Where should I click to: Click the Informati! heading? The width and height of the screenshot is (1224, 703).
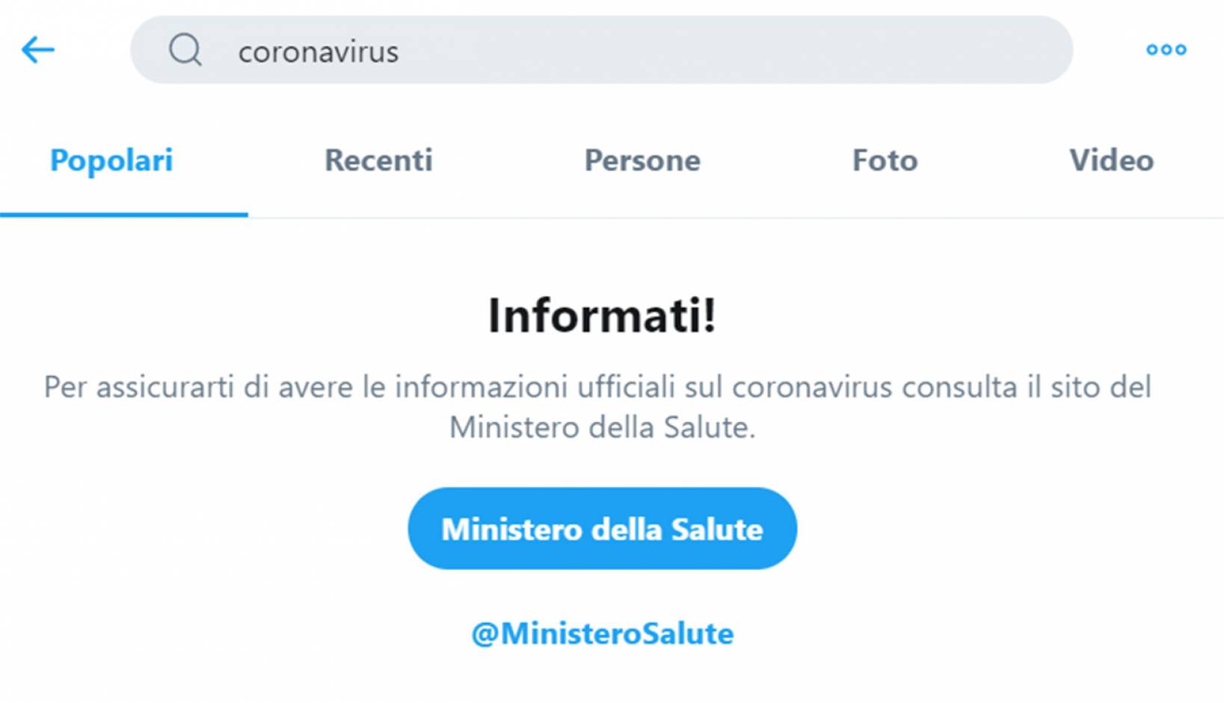603,315
